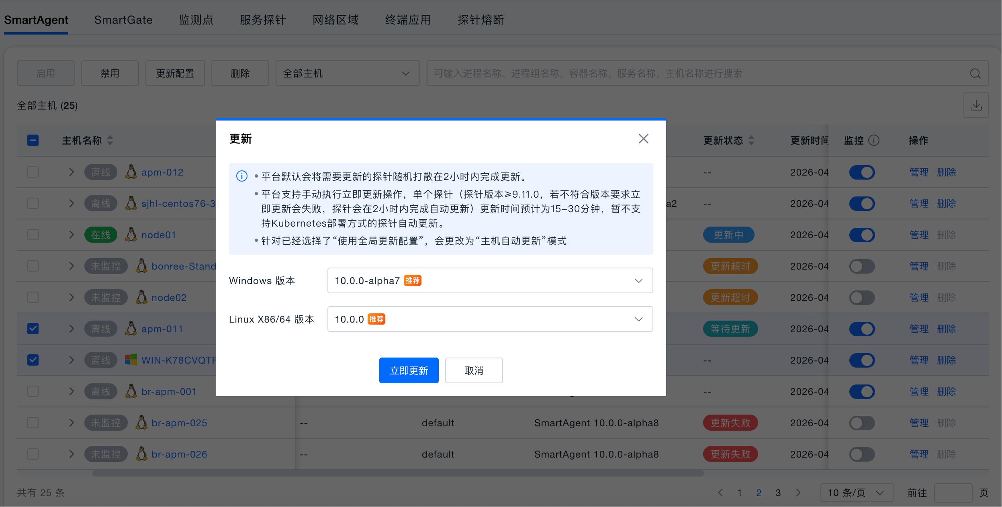Click the download export icon
The width and height of the screenshot is (1002, 507).
point(976,105)
